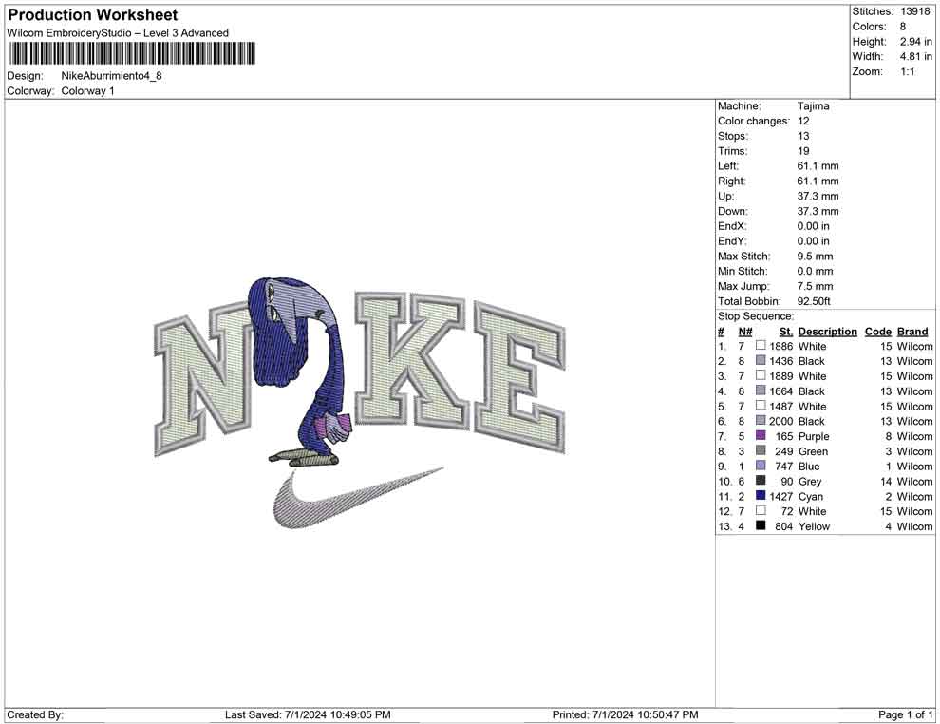Click the purple swatch in row 7
The image size is (940, 724).
[x=761, y=435]
